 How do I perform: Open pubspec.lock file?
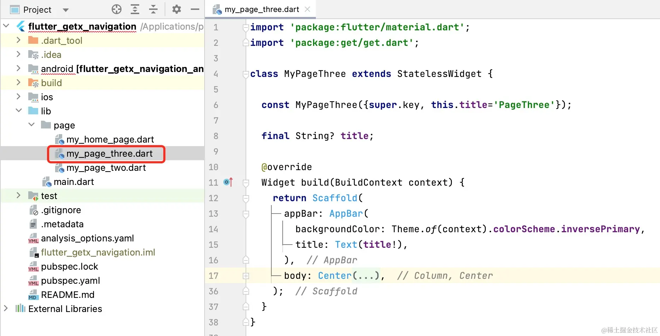point(70,266)
